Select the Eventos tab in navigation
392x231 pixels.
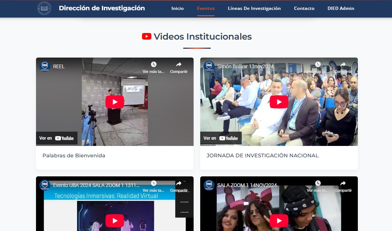[x=206, y=8]
